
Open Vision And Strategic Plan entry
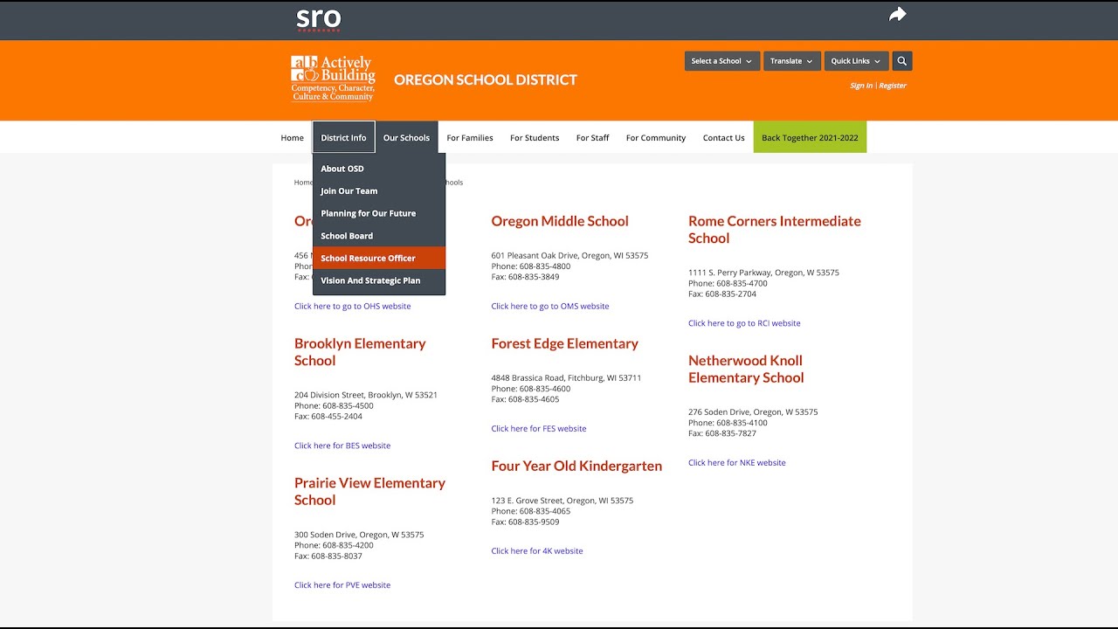click(379, 280)
